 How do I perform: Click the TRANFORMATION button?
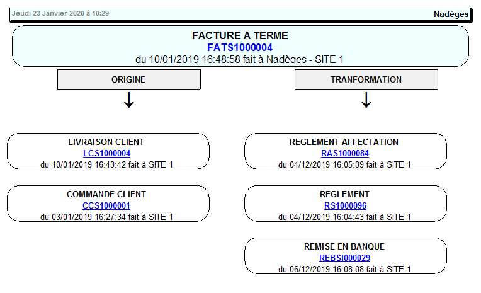(366, 80)
